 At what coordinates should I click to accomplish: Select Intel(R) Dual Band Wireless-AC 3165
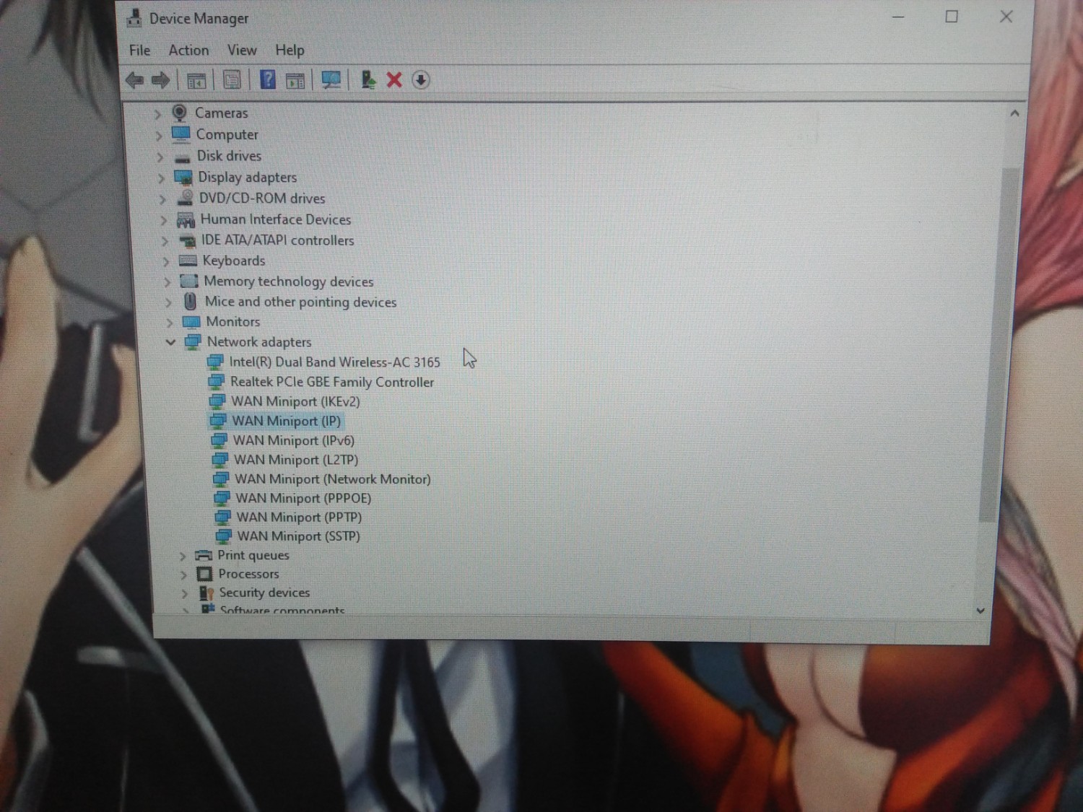[x=334, y=362]
